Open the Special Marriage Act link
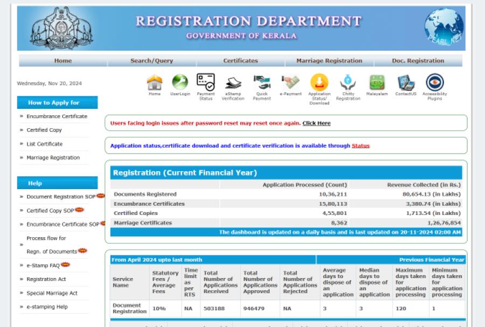This screenshot has width=485, height=327. [x=52, y=293]
